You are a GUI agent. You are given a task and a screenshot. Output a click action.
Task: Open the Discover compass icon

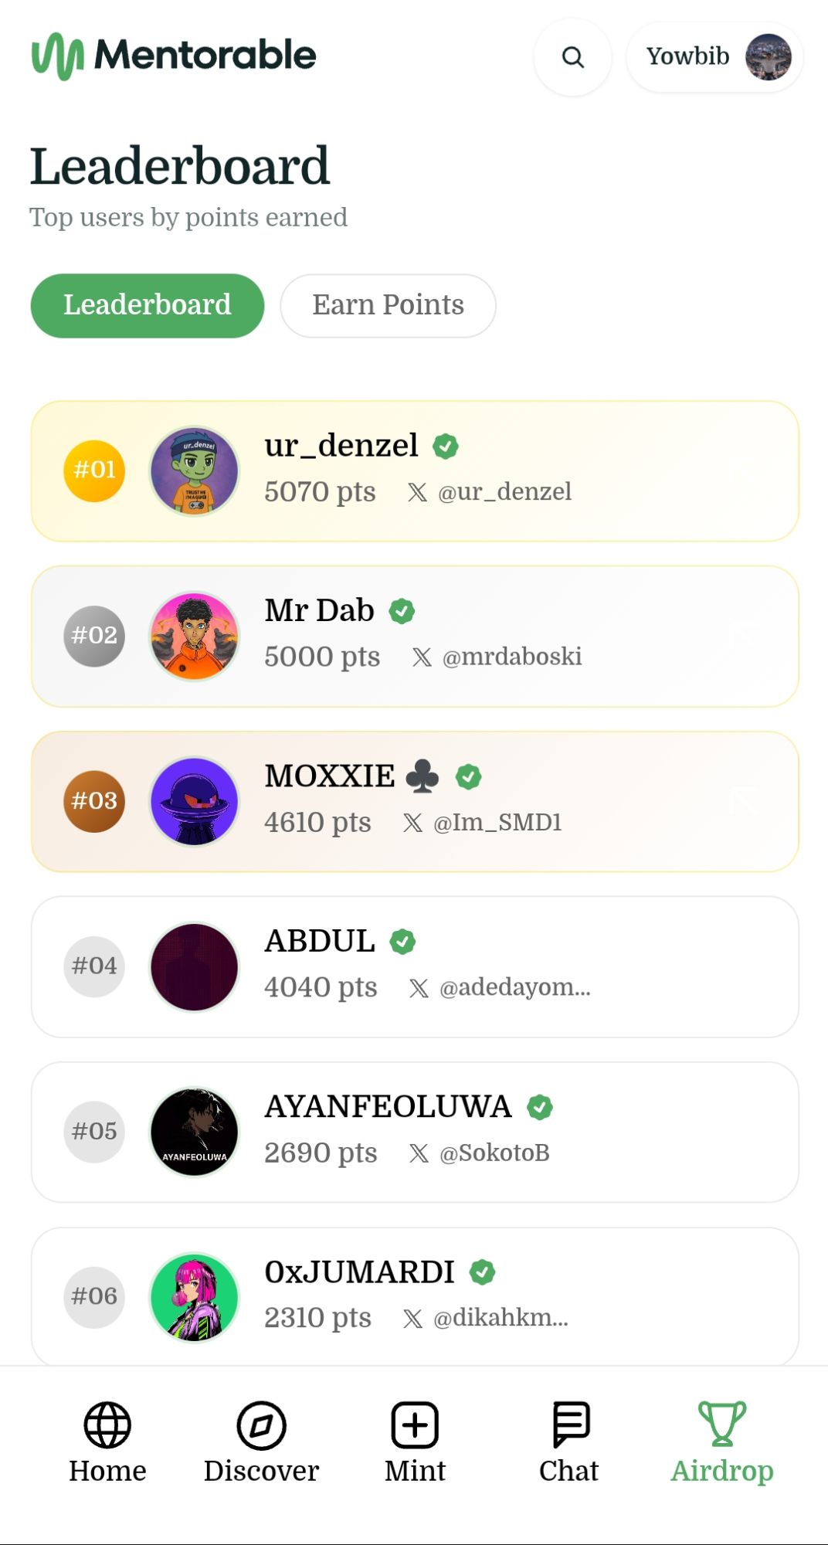click(261, 1424)
